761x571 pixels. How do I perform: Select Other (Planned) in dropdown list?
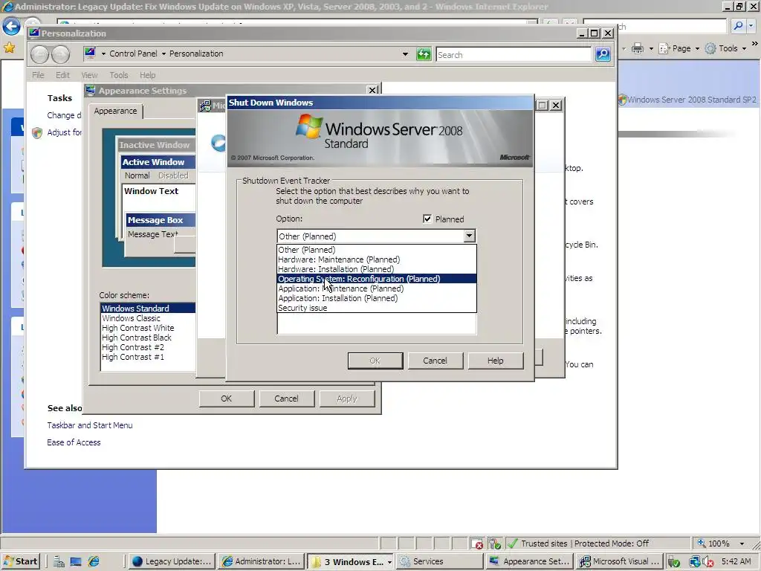click(377, 250)
